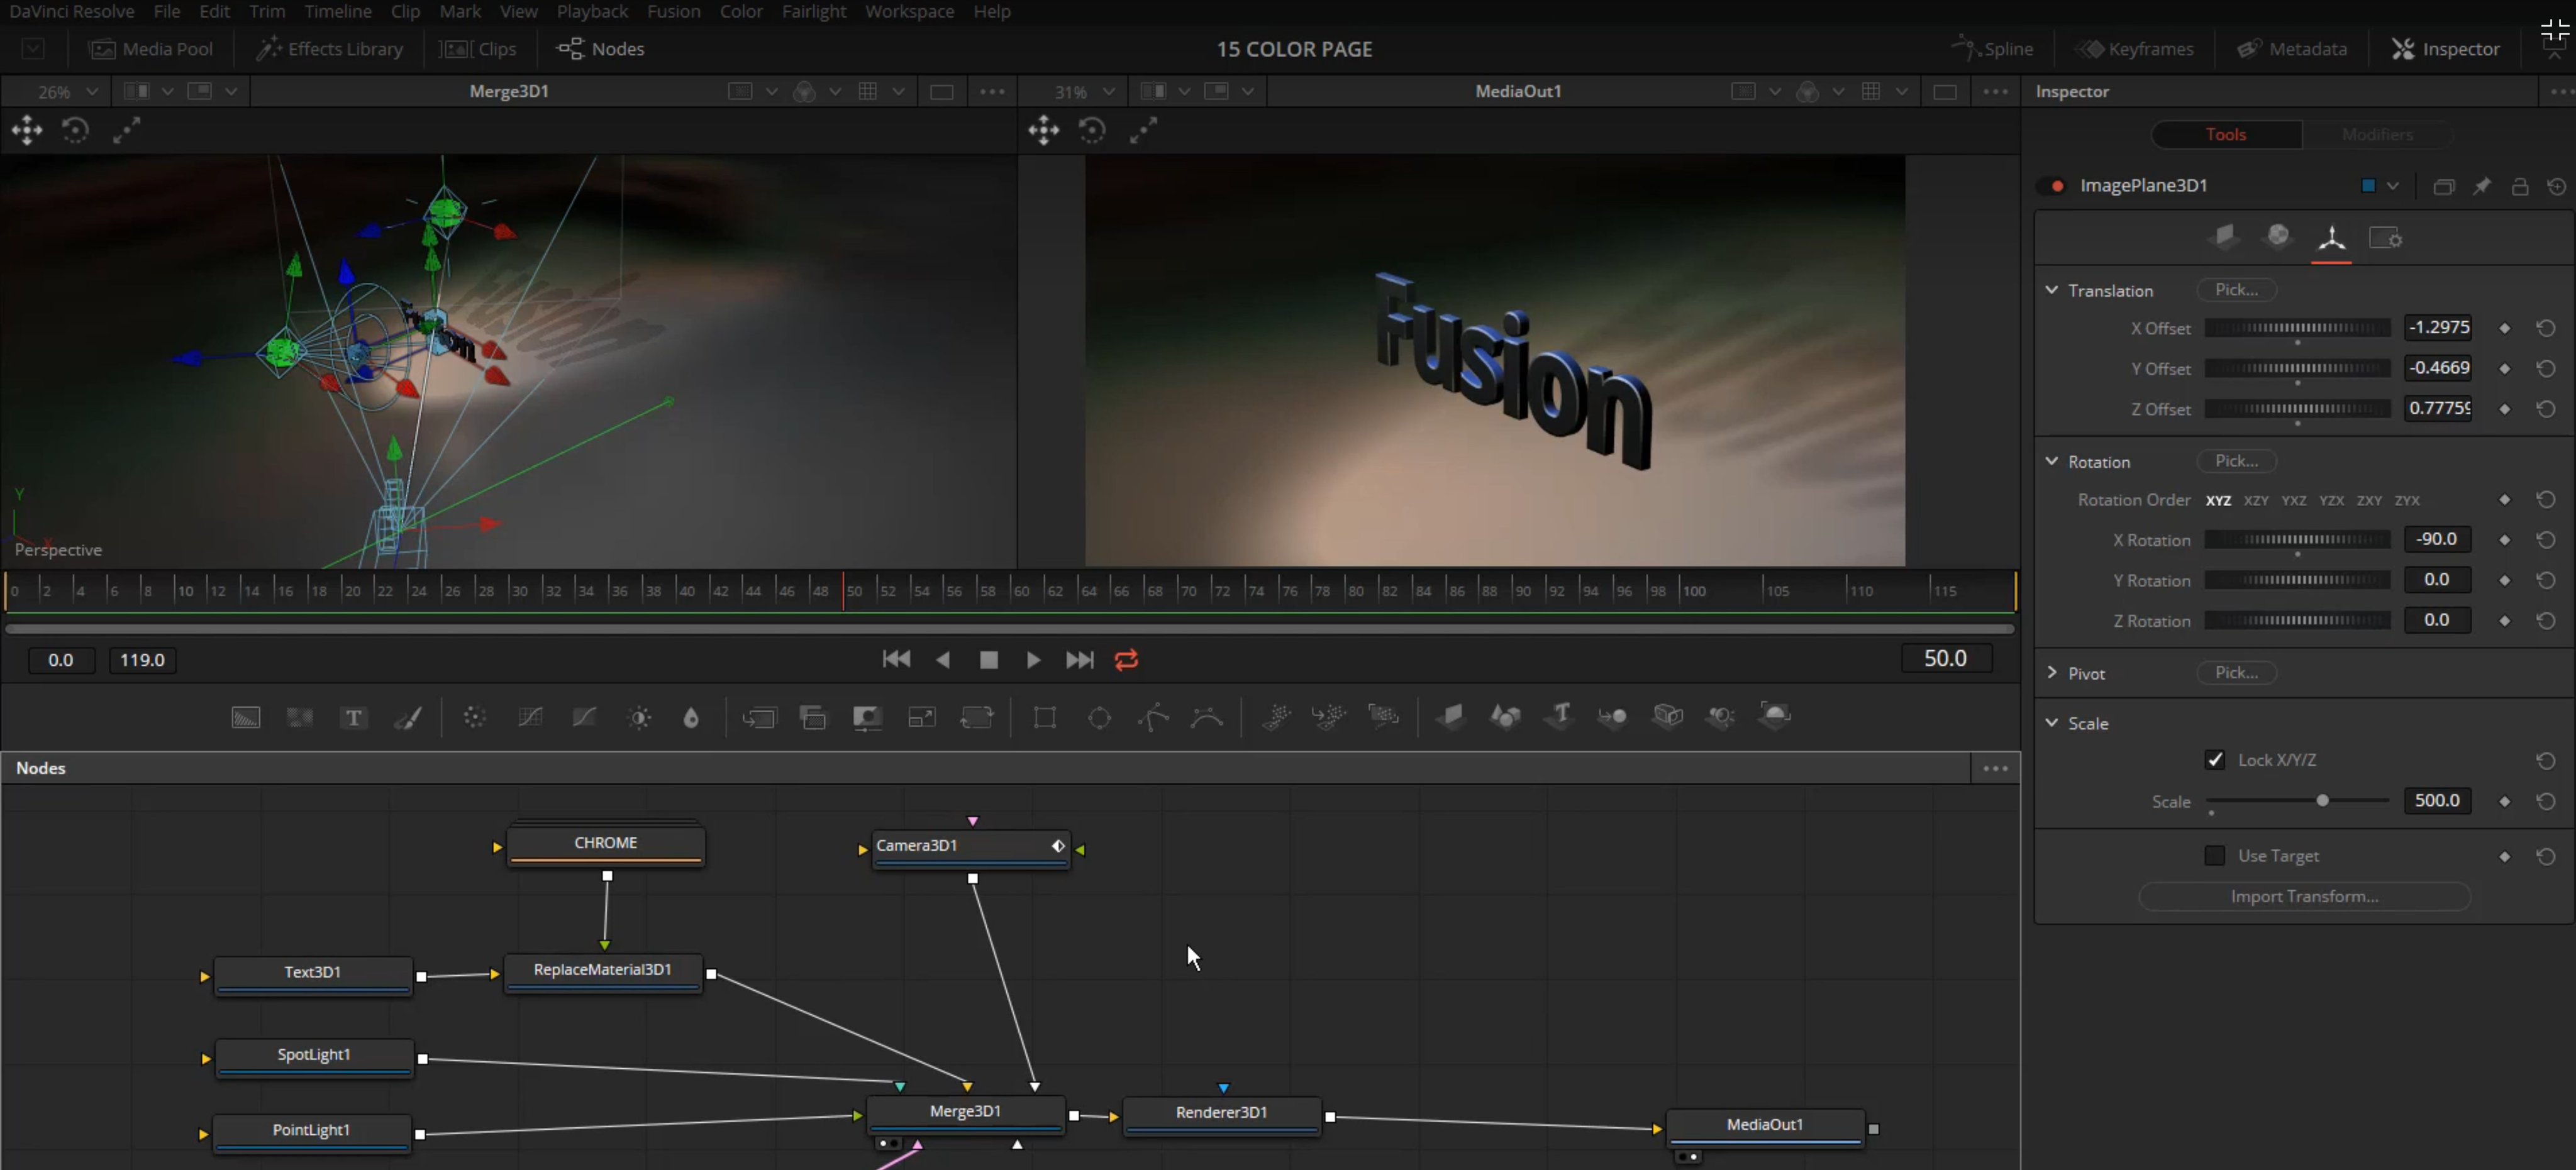Switch to the Modifiers tab
Viewport: 2576px width, 1170px height.
pyautogui.click(x=2377, y=134)
